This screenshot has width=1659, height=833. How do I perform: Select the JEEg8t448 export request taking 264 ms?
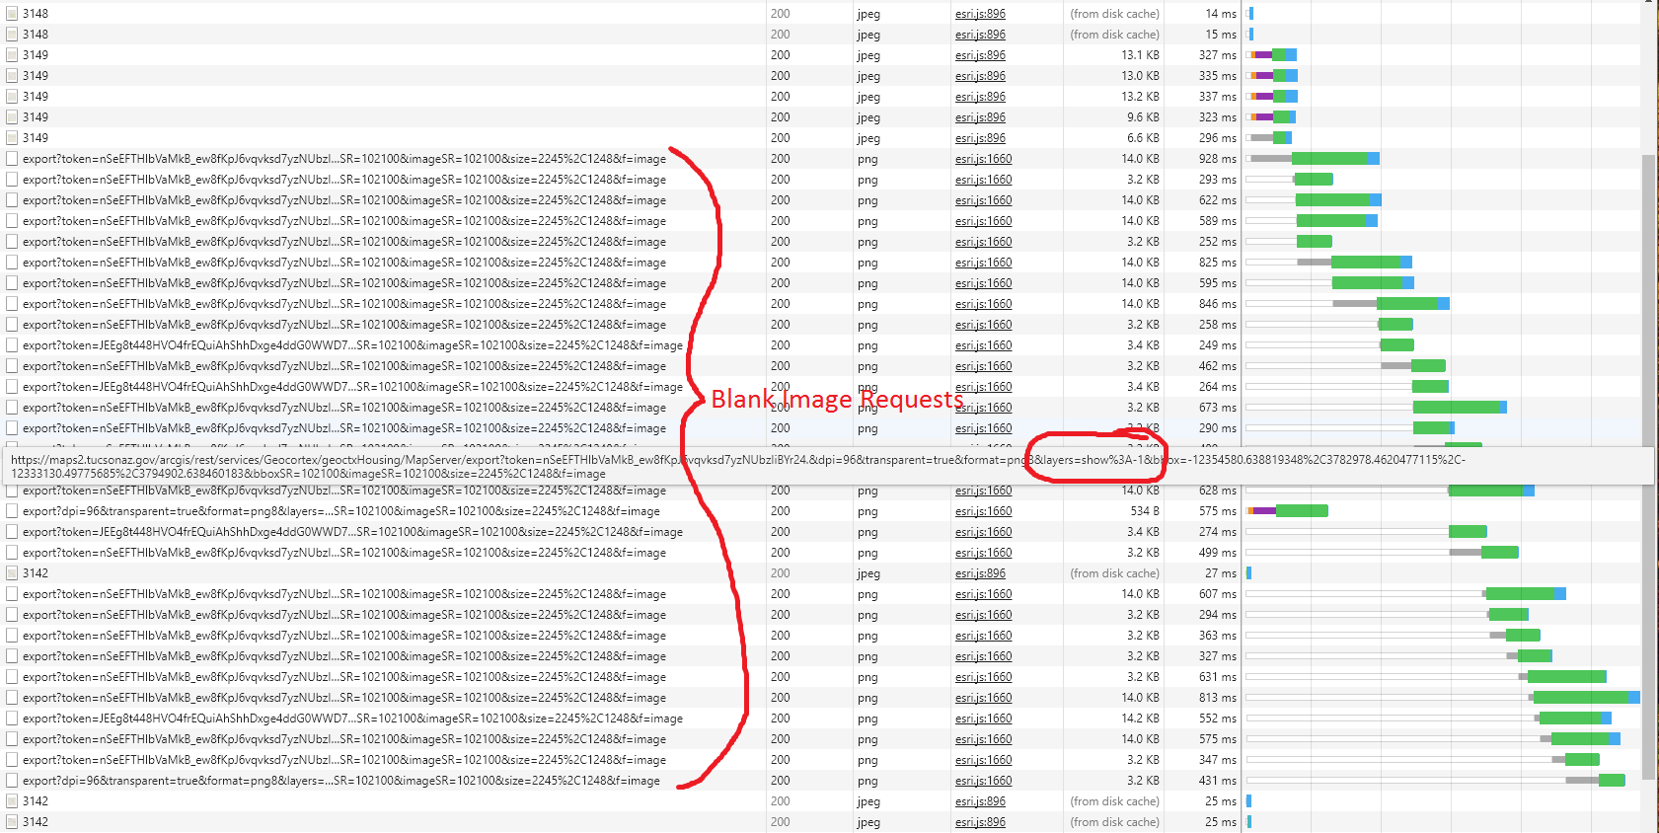352,387
